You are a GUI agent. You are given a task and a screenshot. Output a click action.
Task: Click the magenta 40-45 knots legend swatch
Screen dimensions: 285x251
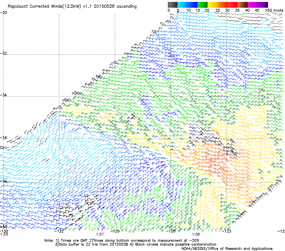pos(253,5)
